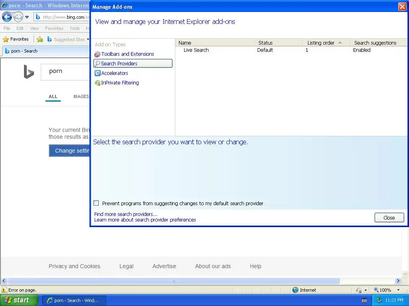409x306 pixels.
Task: Open the Windows start menu
Action: pyautogui.click(x=19, y=300)
